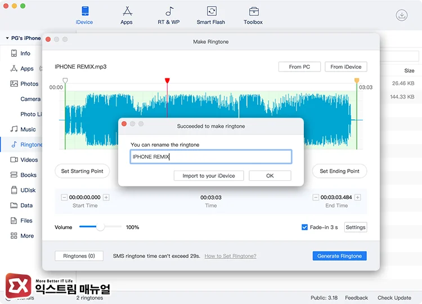422x304 pixels.
Task: Collapse the PG's iPhone device tree
Action: point(7,38)
